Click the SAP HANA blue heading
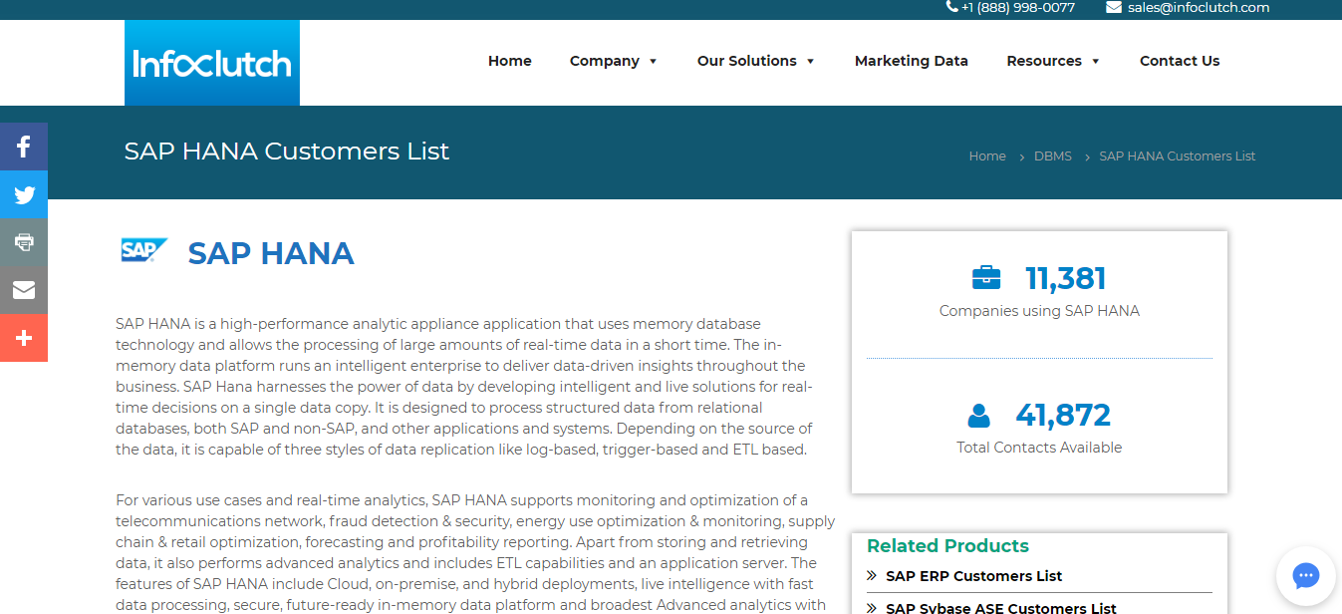Image resolution: width=1342 pixels, height=614 pixels. [x=271, y=253]
